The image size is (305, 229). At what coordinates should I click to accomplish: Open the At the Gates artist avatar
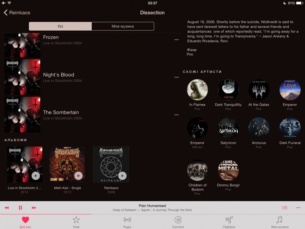[259, 90]
